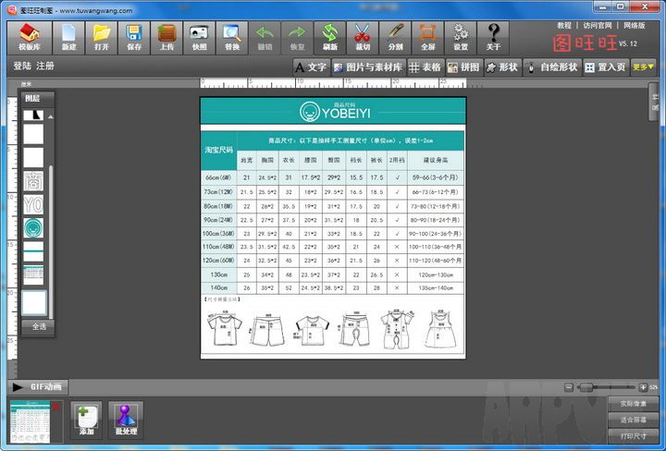Expand the 更多 more dropdown

click(644, 67)
